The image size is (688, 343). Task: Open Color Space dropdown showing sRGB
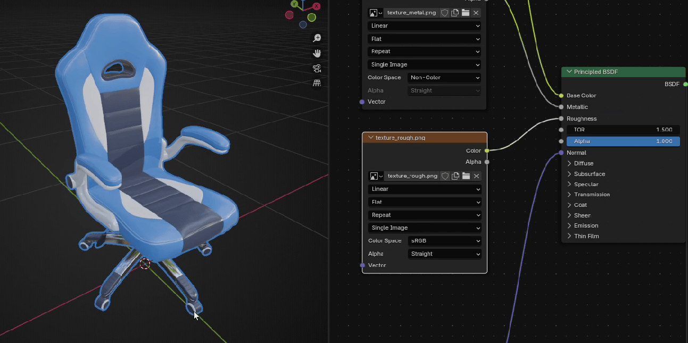[x=444, y=241]
